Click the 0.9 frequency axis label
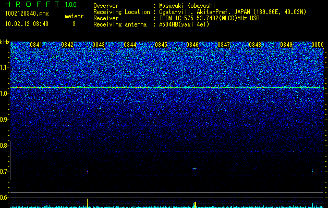This screenshot has width=328, height=208. pyautogui.click(x=4, y=120)
